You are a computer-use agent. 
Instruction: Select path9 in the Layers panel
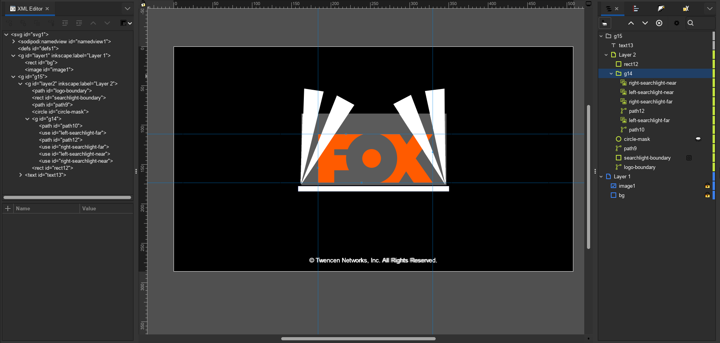tap(630, 149)
